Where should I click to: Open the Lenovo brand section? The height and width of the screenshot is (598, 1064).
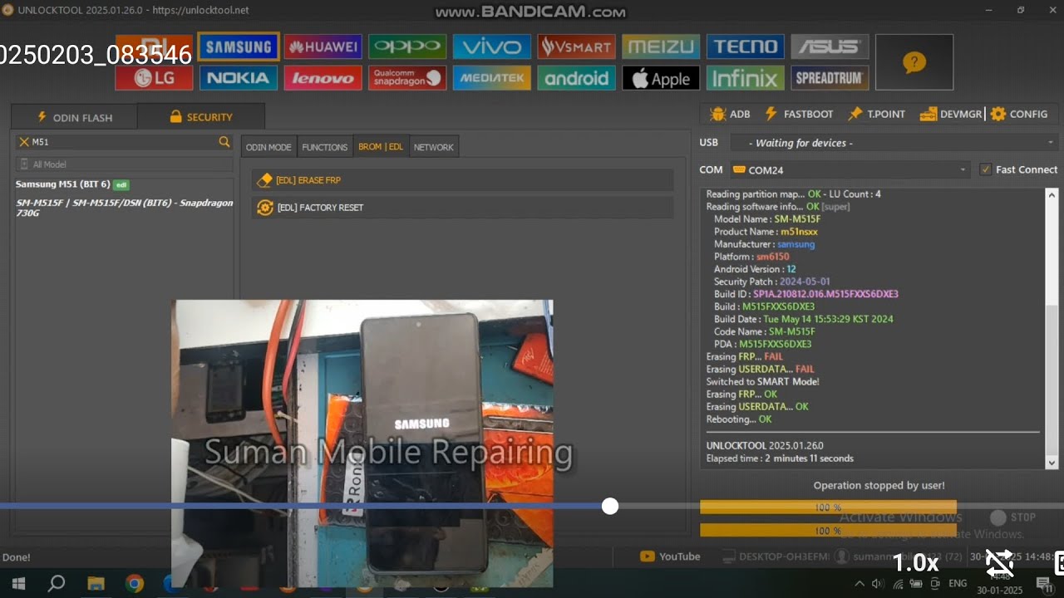coord(323,78)
